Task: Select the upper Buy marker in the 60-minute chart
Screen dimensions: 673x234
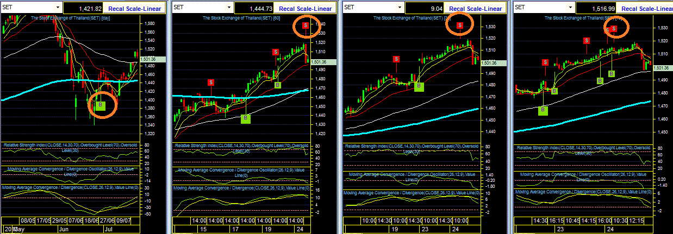Action: click(277, 85)
